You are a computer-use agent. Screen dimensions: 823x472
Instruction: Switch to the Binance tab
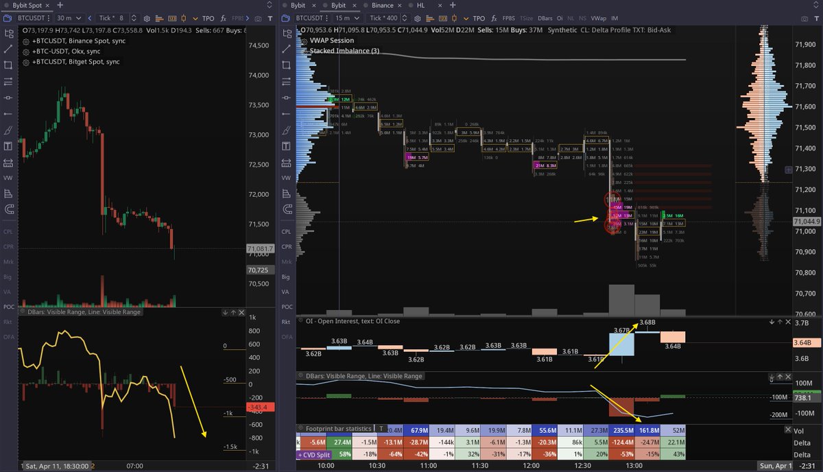pos(382,5)
